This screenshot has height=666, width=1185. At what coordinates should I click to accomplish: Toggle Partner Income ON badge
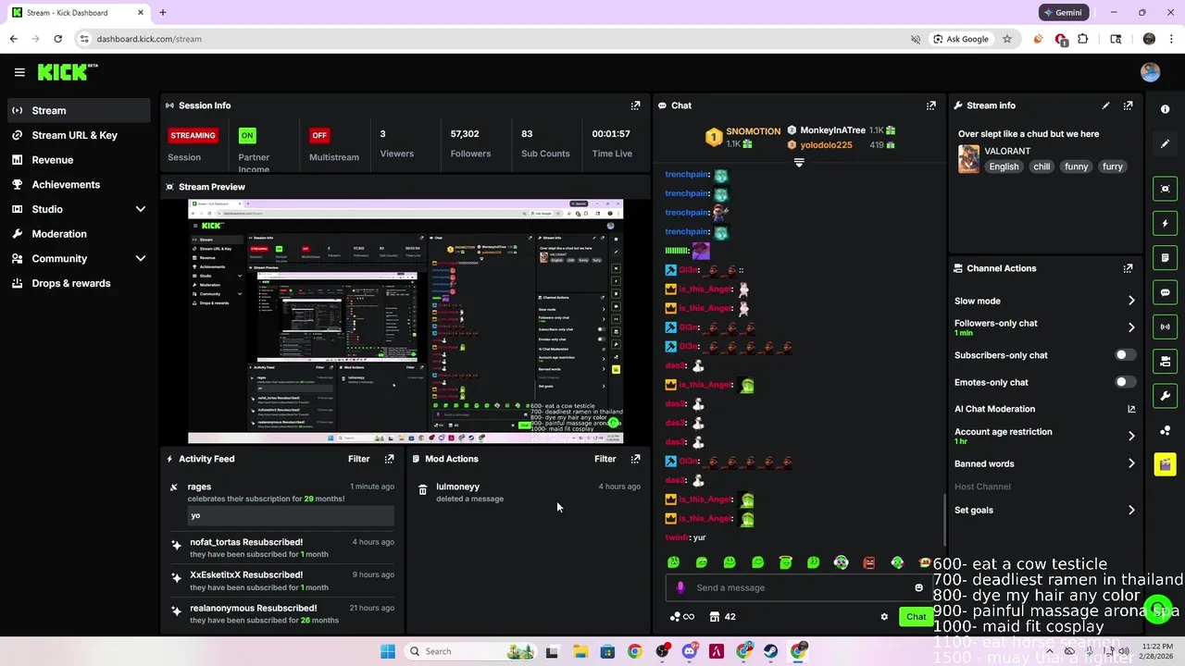(247, 135)
